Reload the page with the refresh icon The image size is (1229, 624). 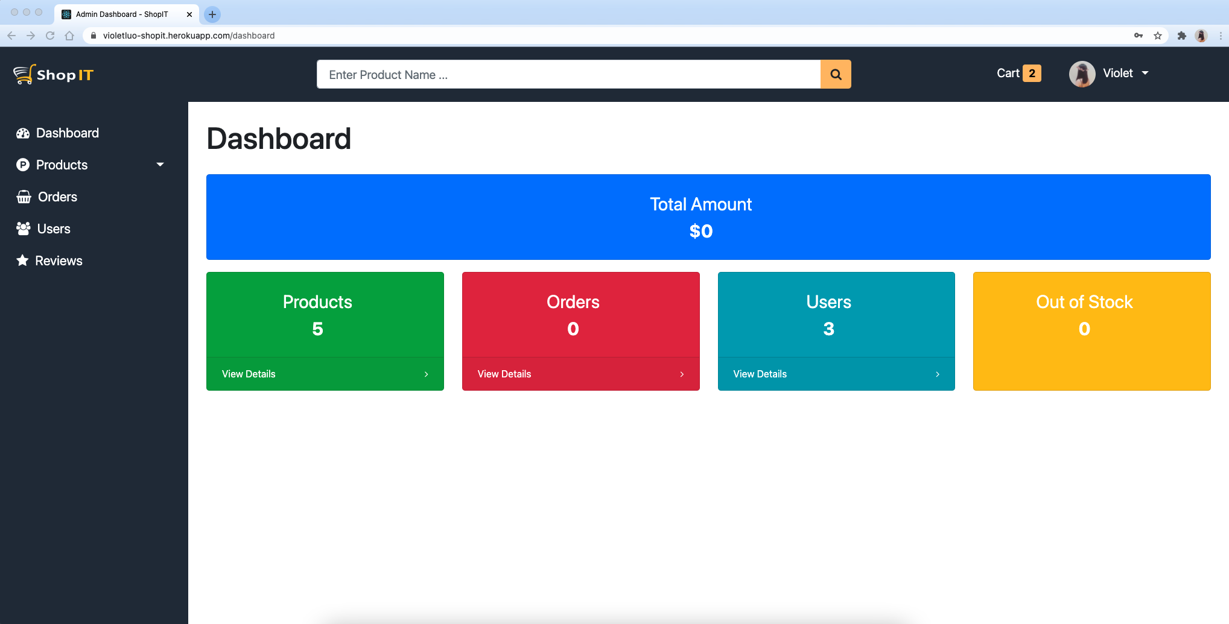[50, 36]
